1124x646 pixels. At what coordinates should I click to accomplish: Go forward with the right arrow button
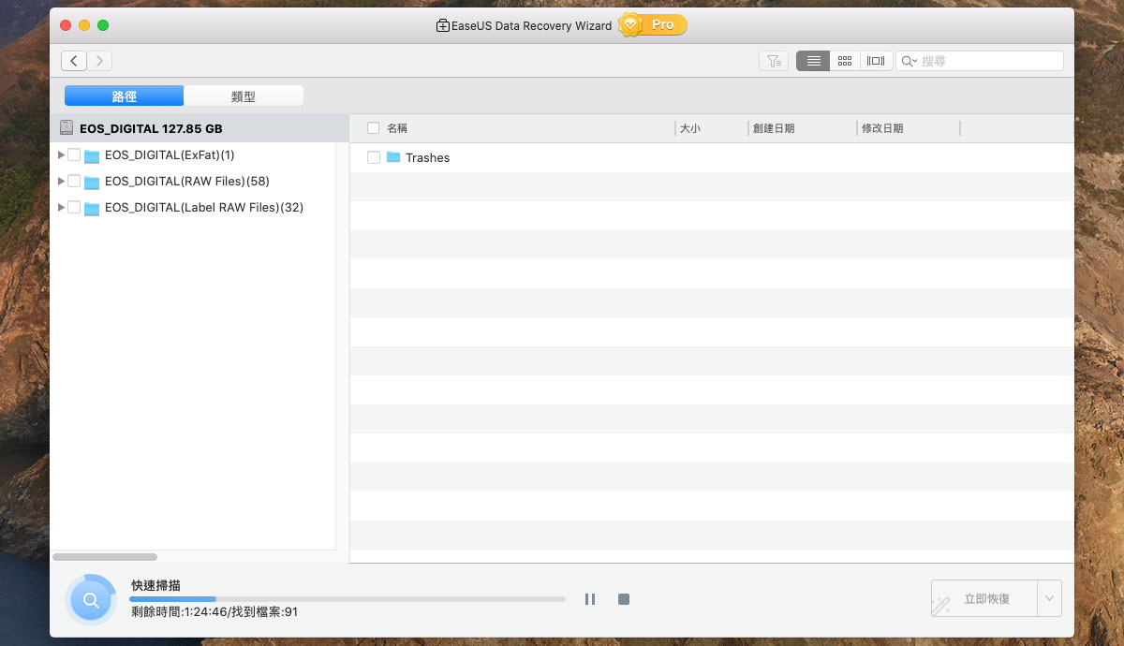pyautogui.click(x=100, y=61)
